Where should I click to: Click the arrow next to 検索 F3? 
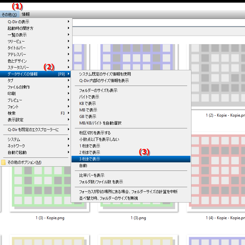(x=69, y=113)
